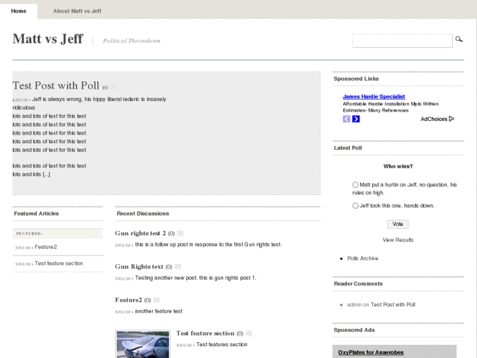
Task: Open Test Post with Poll headline
Action: (x=56, y=85)
